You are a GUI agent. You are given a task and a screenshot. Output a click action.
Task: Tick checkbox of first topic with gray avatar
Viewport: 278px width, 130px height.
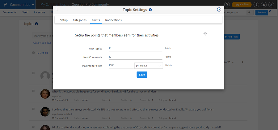pyautogui.click(x=33, y=73)
